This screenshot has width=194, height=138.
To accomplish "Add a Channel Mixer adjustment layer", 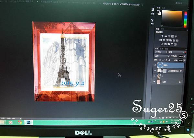I will click(x=174, y=40).
